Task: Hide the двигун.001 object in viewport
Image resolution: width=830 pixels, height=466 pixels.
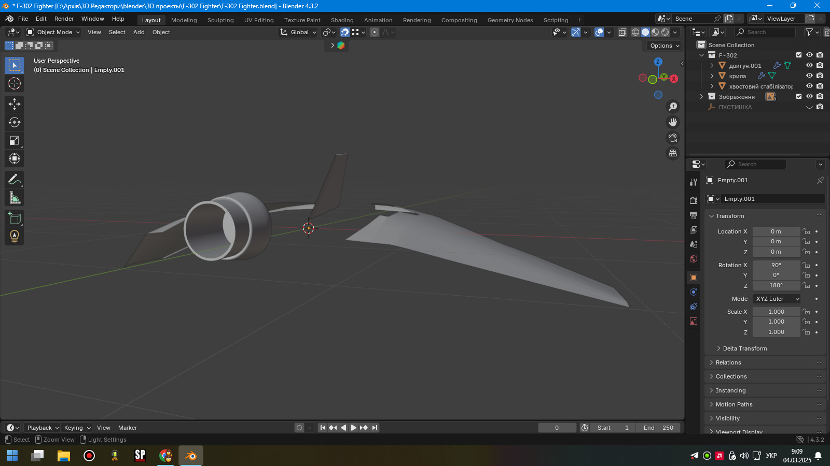Action: click(x=809, y=65)
